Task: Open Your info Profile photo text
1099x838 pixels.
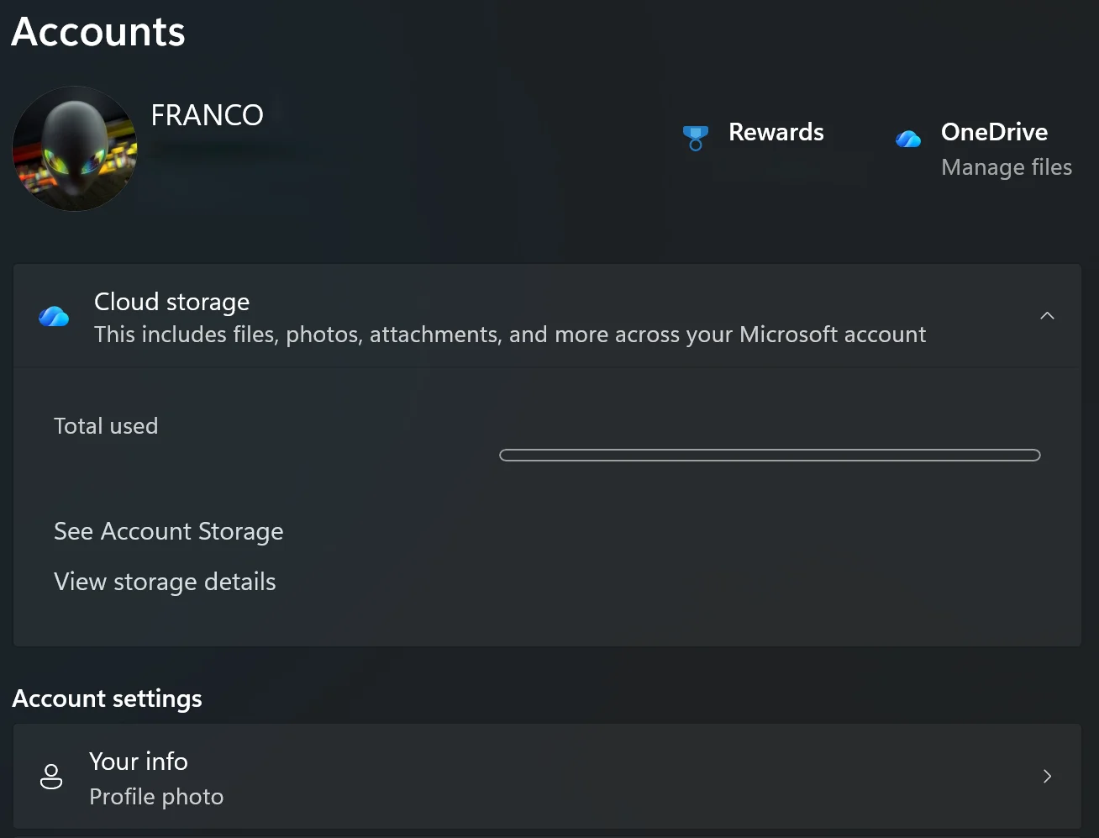Action: [x=156, y=797]
